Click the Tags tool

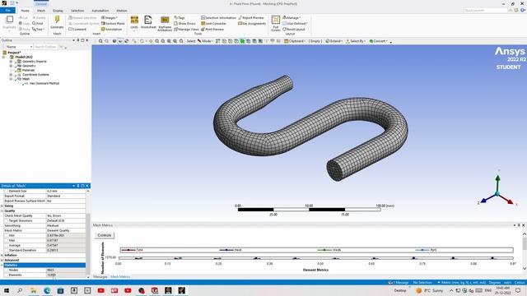[x=180, y=17]
